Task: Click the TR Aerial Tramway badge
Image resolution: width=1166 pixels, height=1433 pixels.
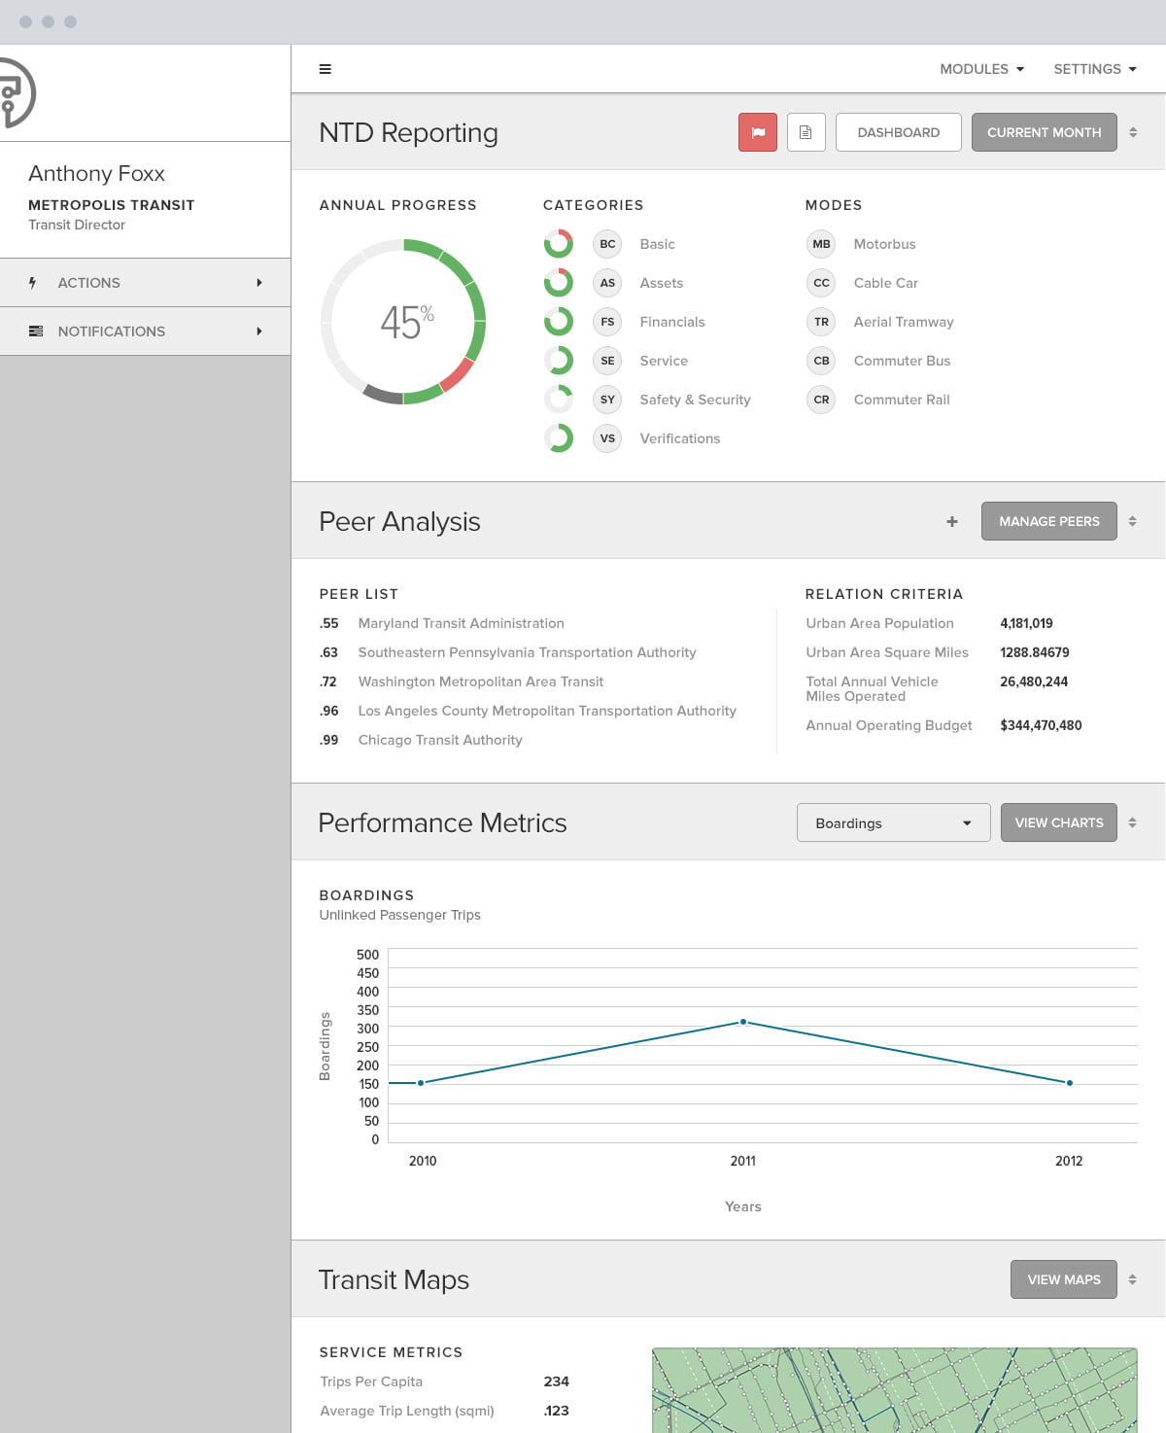Action: 821,322
